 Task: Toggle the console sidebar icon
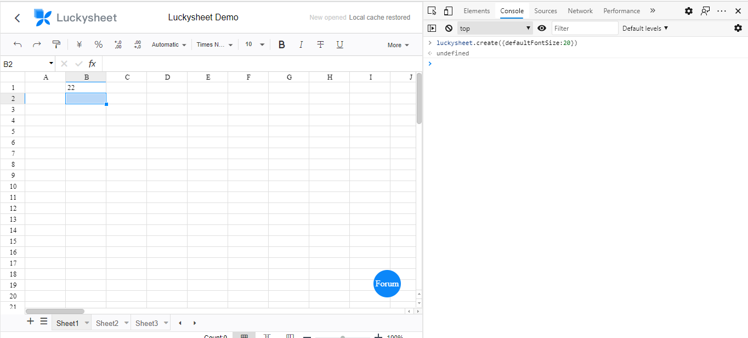(x=432, y=28)
